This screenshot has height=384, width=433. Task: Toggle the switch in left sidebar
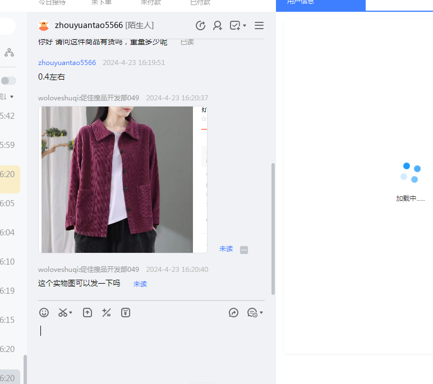click(x=8, y=81)
